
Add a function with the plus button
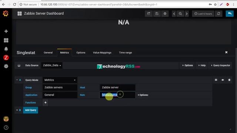pos(45,103)
